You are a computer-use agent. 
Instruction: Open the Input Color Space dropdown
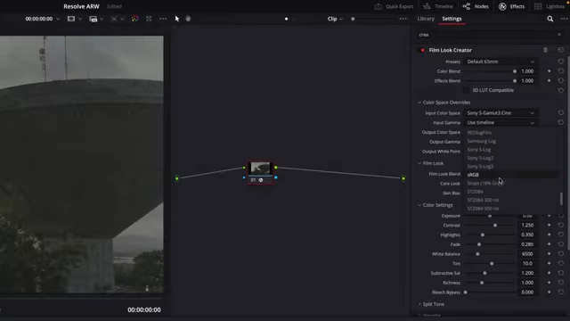pyautogui.click(x=501, y=113)
